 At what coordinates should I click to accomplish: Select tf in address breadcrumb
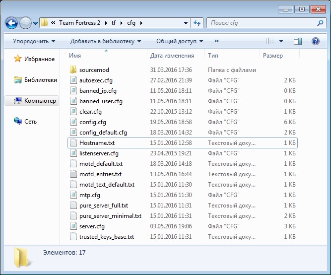(113, 23)
